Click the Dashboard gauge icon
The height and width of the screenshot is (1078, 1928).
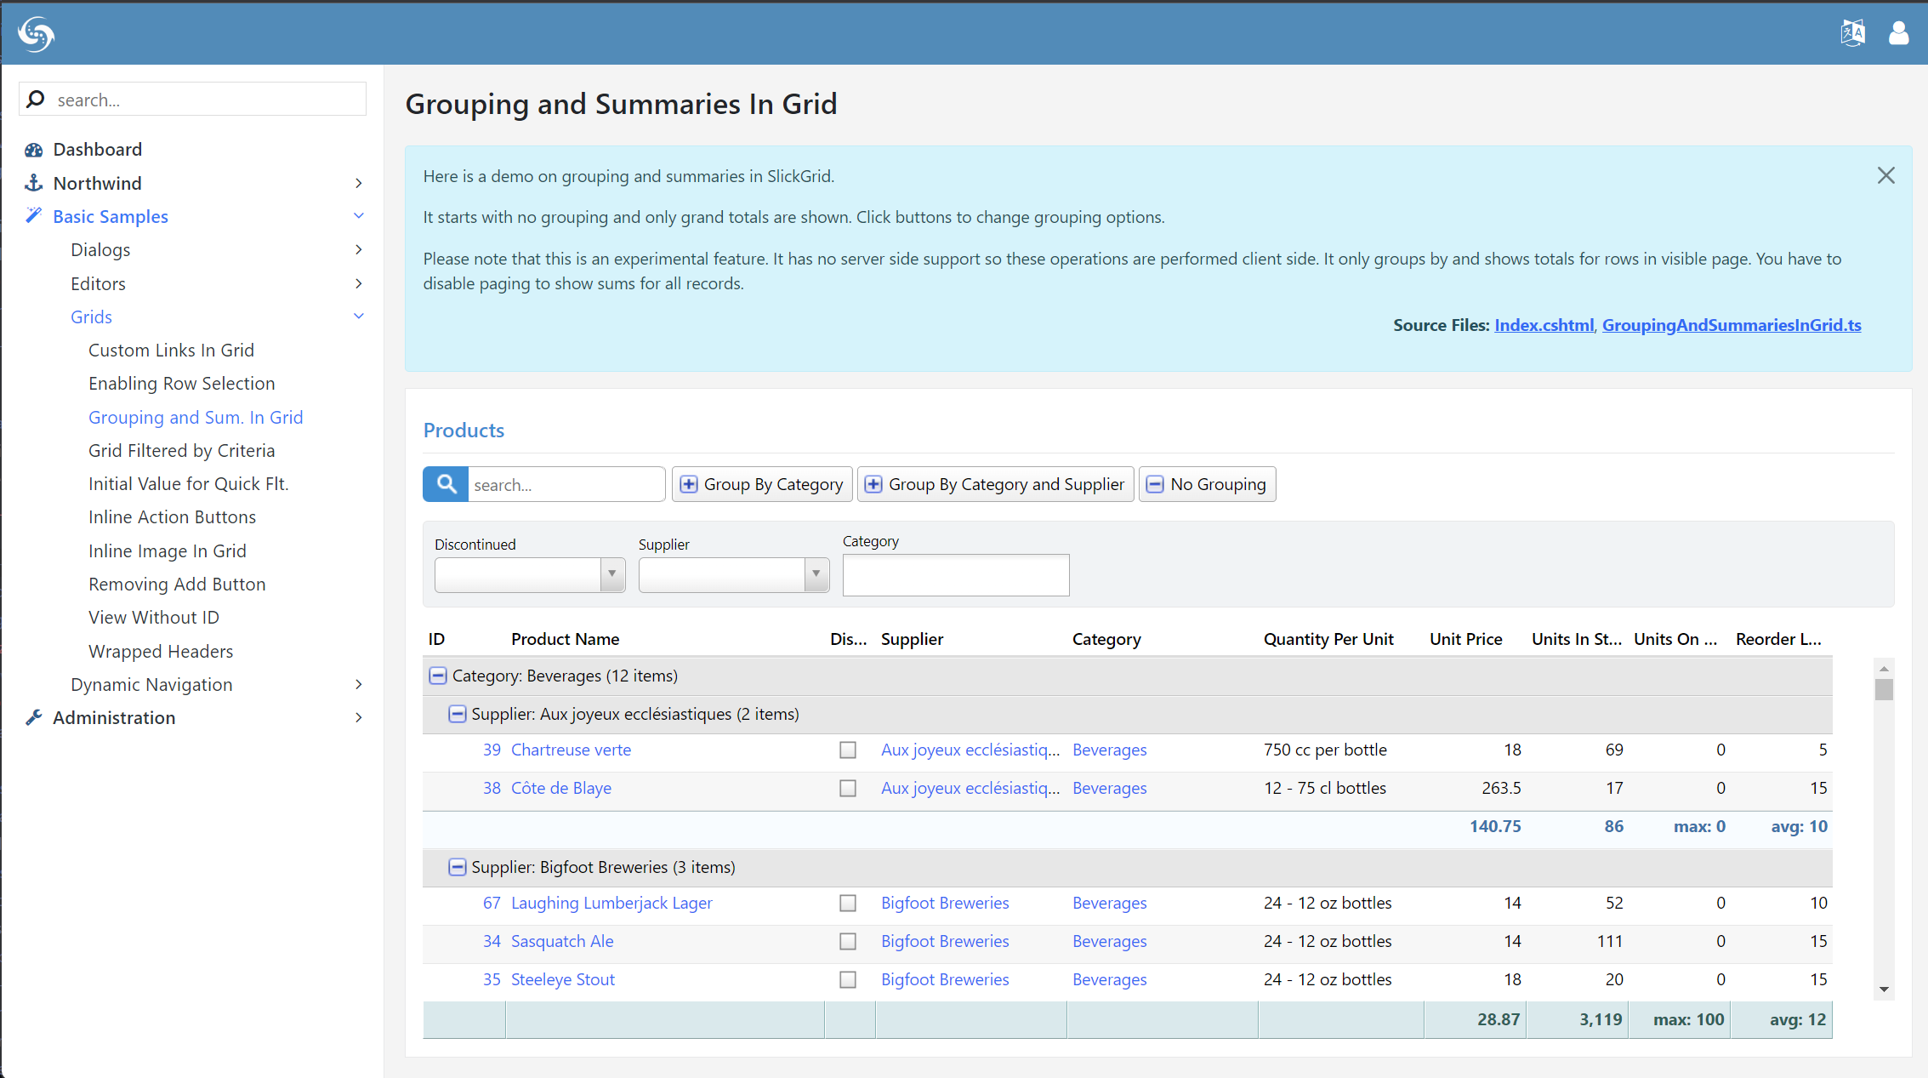(34, 150)
